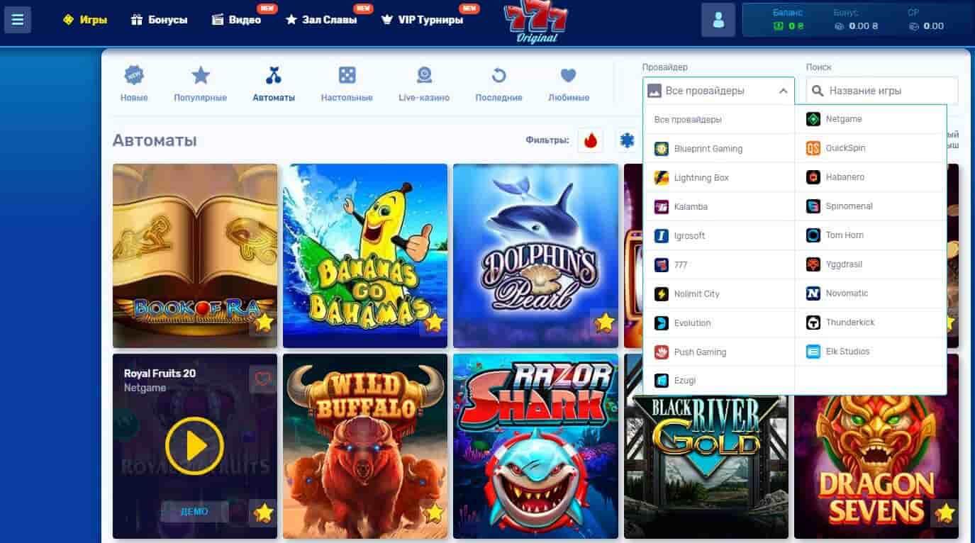Open the Book of Ra game thumbnail

[x=195, y=256]
